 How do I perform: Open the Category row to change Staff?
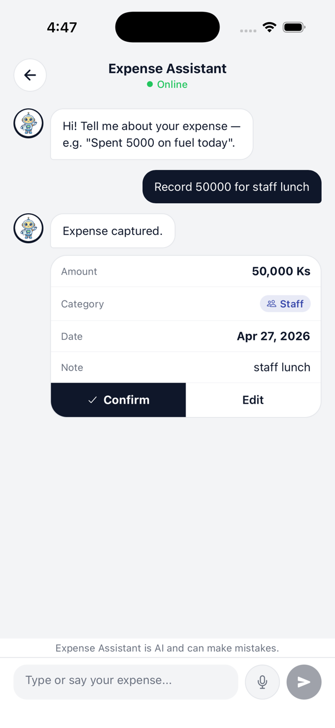point(186,304)
